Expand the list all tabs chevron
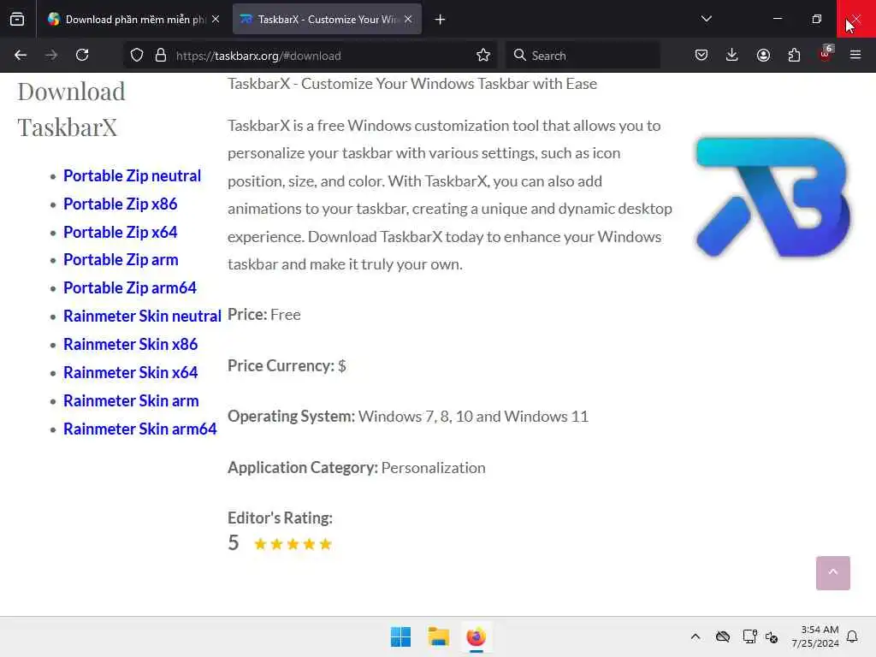The width and height of the screenshot is (876, 657). click(706, 19)
